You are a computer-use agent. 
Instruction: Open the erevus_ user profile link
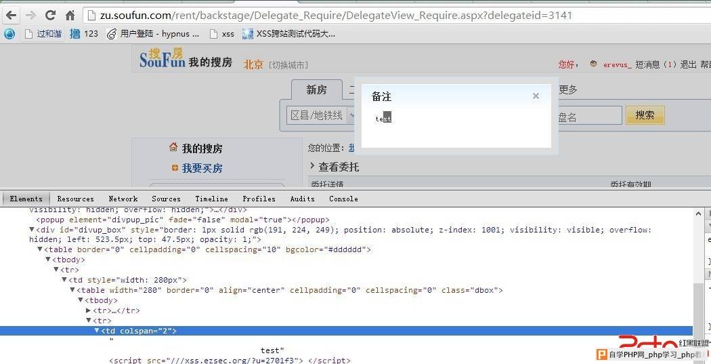coord(617,64)
